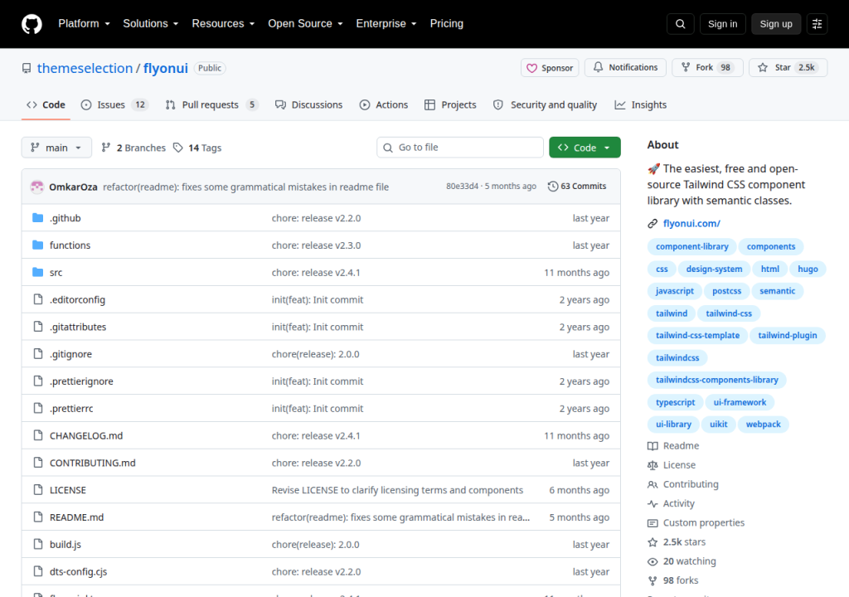Open the flyonui.com/ website link
The width and height of the screenshot is (849, 597).
coord(691,224)
